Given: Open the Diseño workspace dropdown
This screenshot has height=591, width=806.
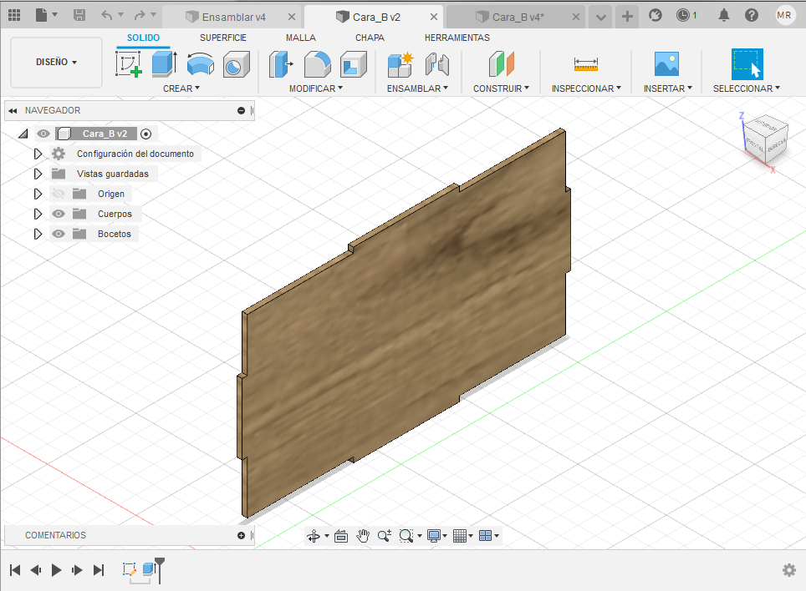Looking at the screenshot, I should pos(57,62).
